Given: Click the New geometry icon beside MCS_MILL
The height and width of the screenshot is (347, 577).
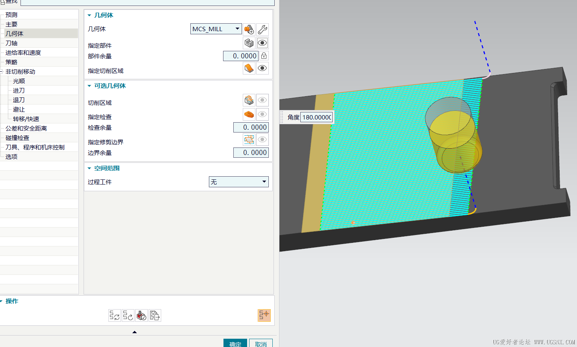Looking at the screenshot, I should [x=249, y=29].
